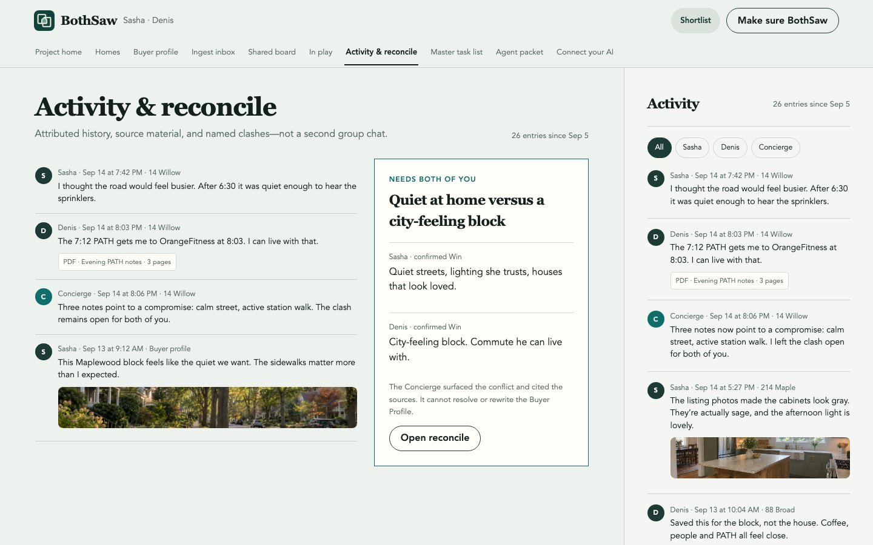Screen dimensions: 873x545
Task: Open the Shared board tab
Action: pos(272,52)
